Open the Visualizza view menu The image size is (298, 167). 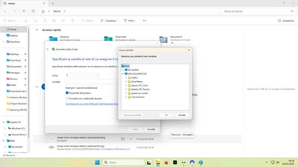coord(110,21)
